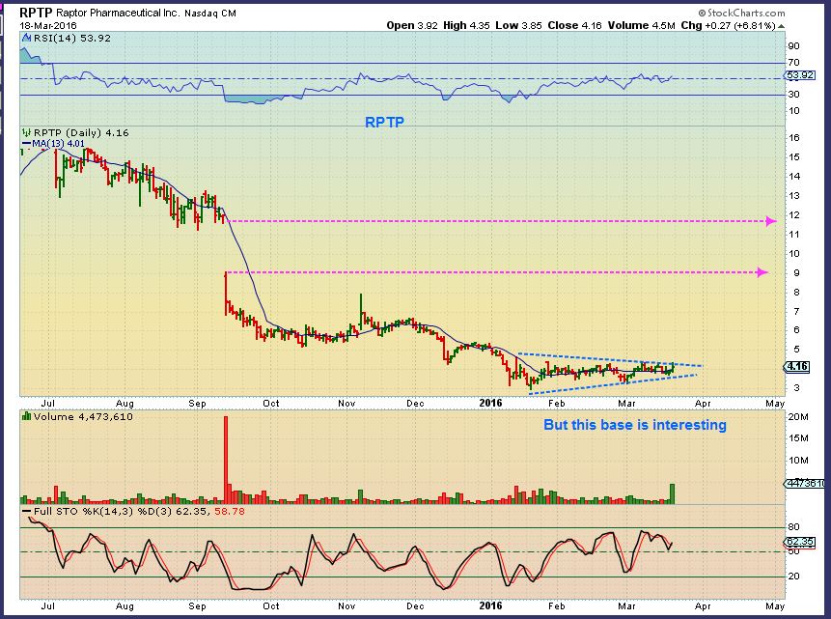Click the 53.92 value tag on RSI axis

[x=800, y=75]
